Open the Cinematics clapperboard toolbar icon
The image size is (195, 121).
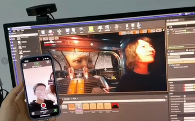pos(107,28)
